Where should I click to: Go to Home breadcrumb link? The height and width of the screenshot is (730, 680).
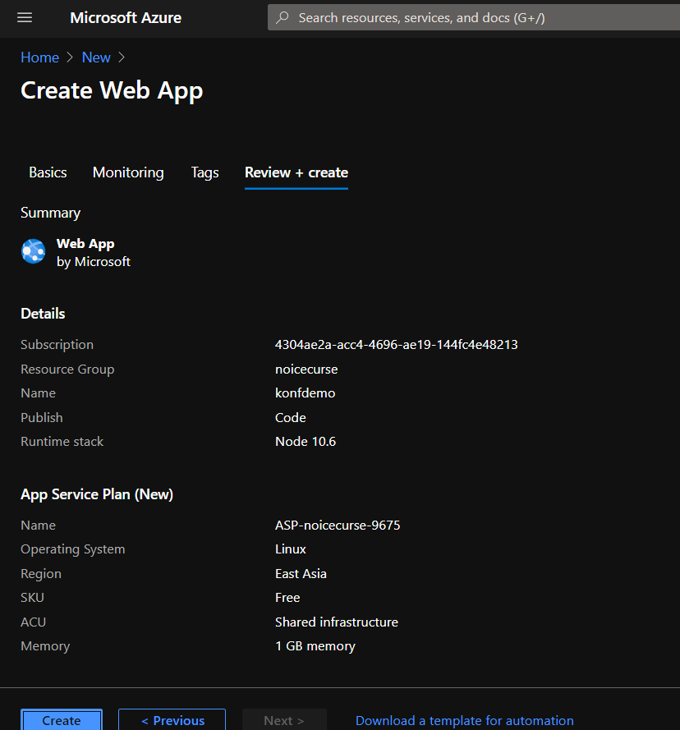[40, 57]
